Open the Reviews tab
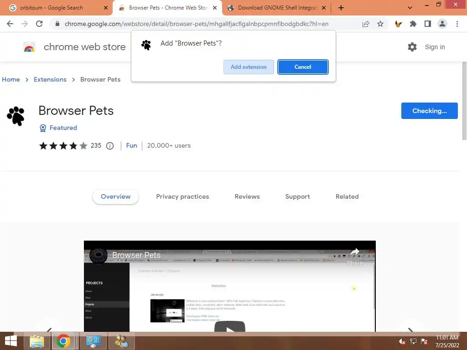 click(247, 197)
